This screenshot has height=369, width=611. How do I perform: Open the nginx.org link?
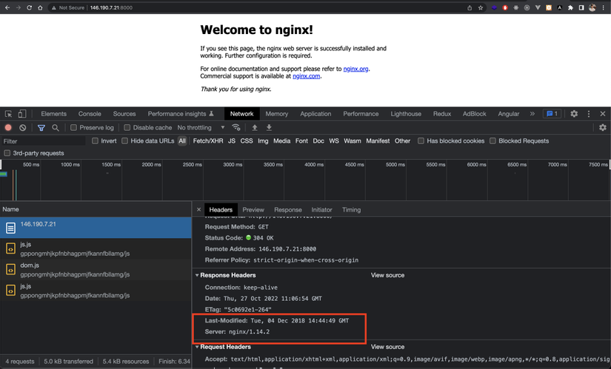pyautogui.click(x=355, y=69)
